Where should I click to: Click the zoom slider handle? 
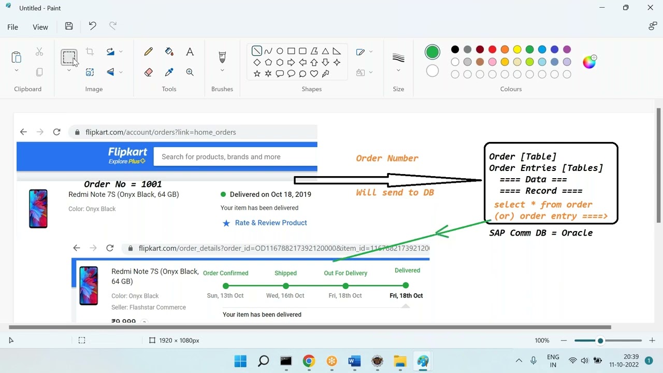(600, 340)
